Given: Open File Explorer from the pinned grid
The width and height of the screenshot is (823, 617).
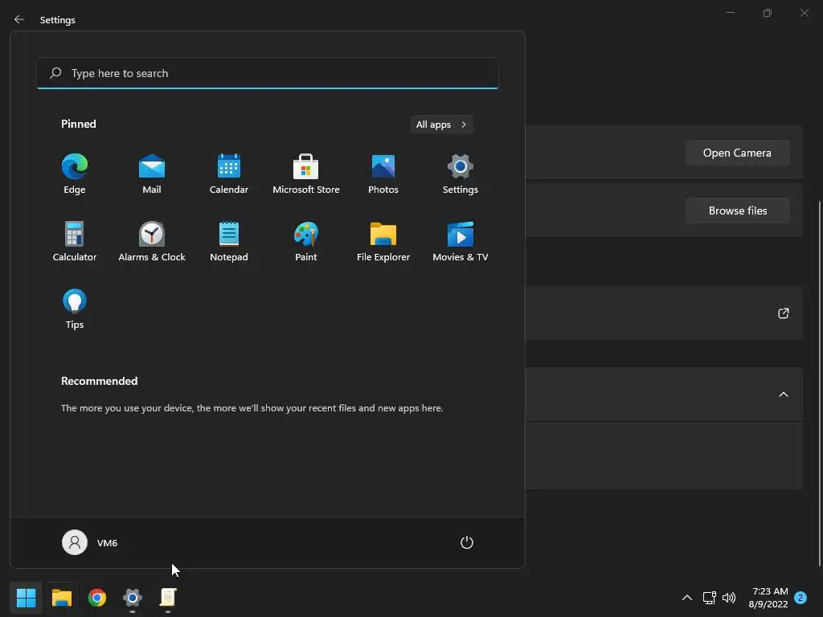Looking at the screenshot, I should coord(383,241).
